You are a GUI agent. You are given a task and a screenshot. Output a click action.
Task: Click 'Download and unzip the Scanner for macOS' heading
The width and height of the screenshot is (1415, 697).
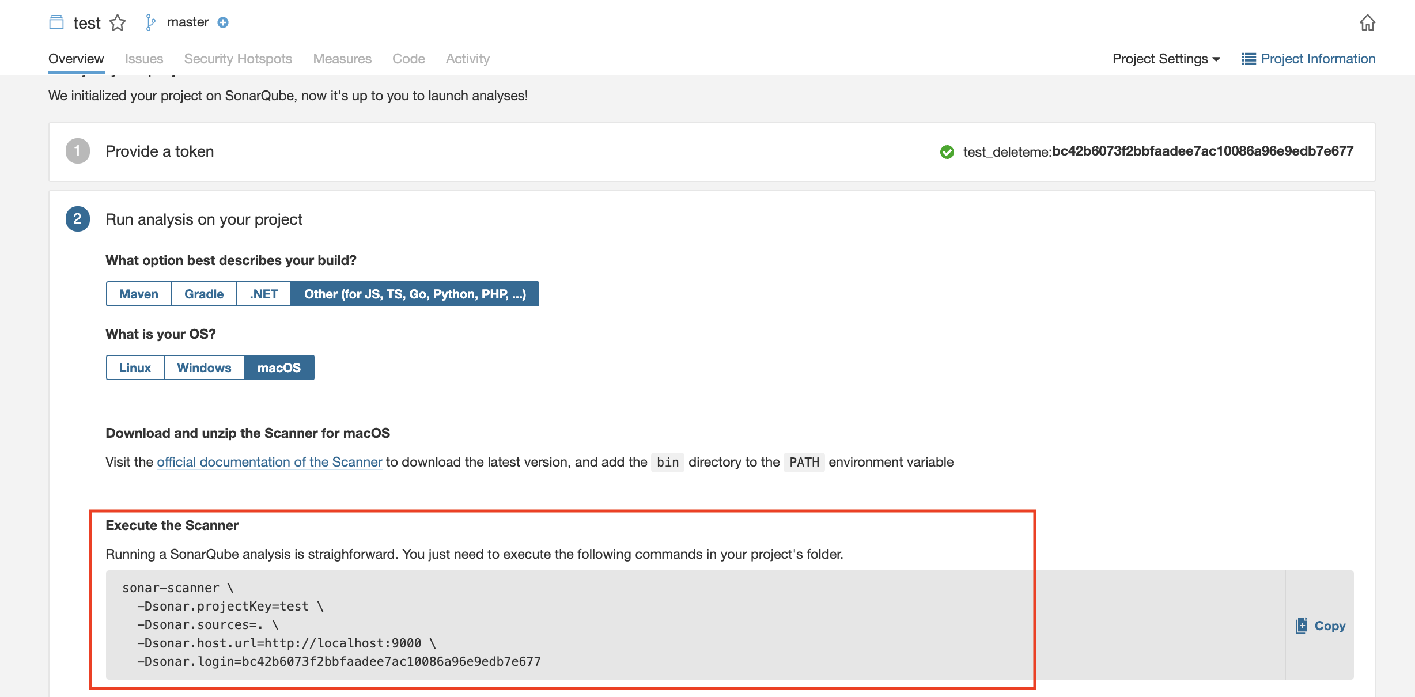[x=248, y=433]
